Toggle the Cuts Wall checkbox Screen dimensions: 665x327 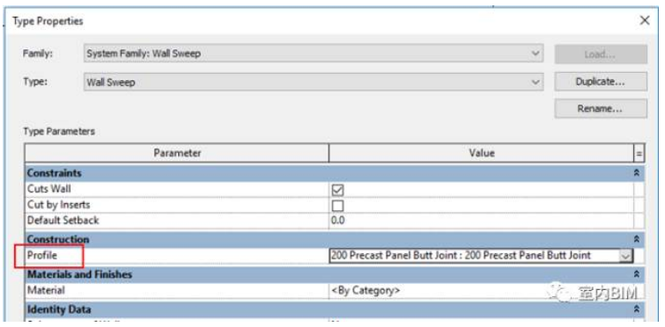tap(337, 191)
